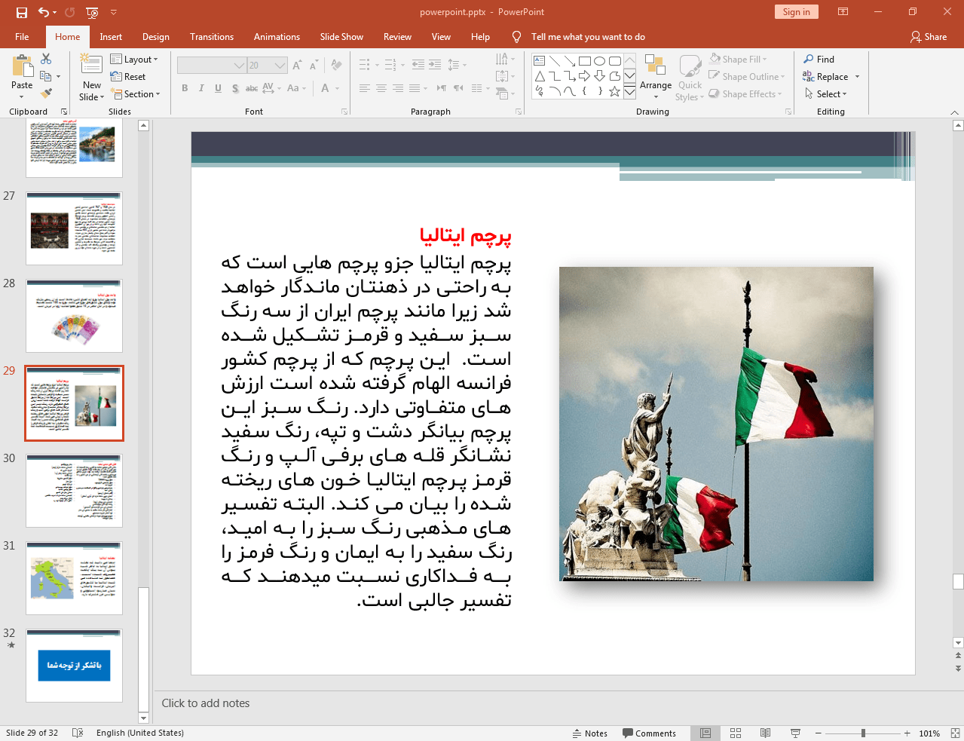
Task: Select the Format Painter tool
Action: tap(47, 92)
